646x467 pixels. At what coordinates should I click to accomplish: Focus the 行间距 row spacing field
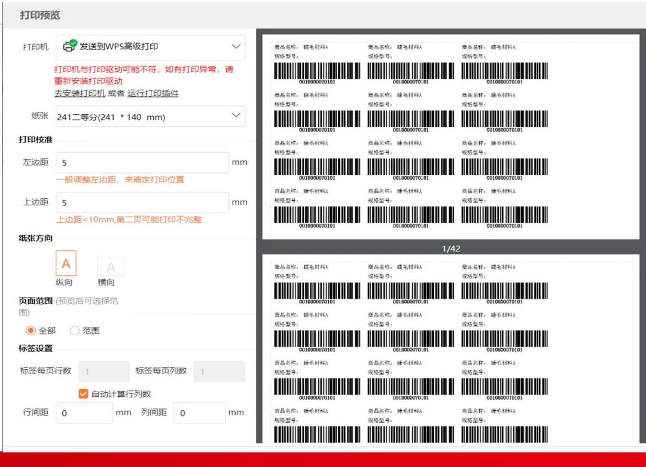84,413
